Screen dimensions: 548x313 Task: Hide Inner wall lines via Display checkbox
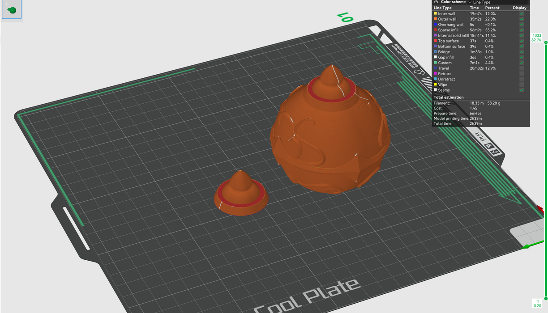coord(522,14)
